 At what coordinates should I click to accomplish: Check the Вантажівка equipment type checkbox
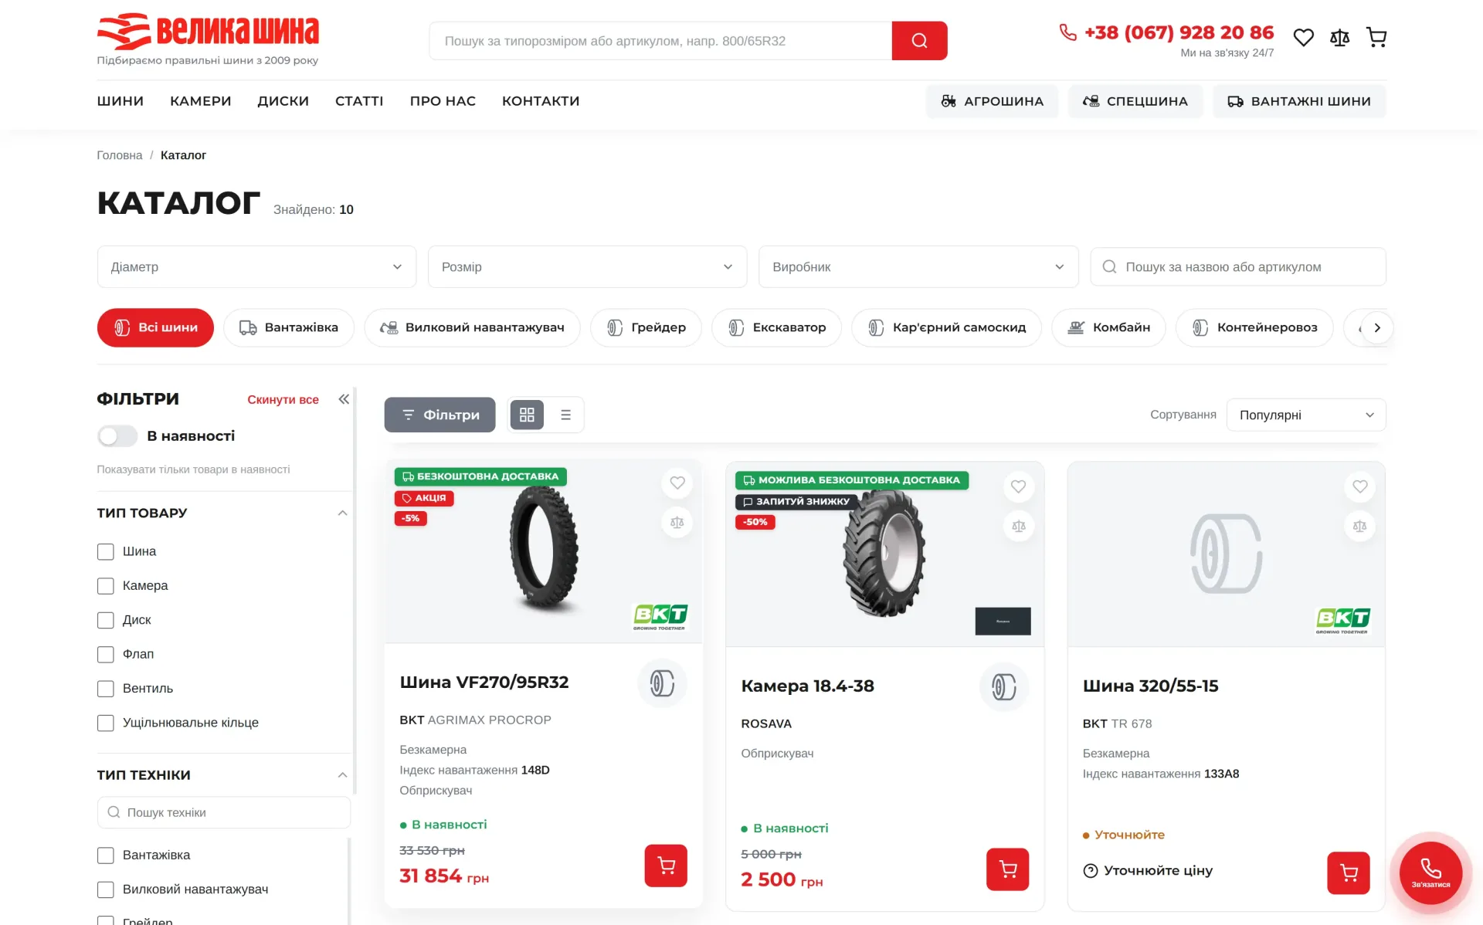106,856
